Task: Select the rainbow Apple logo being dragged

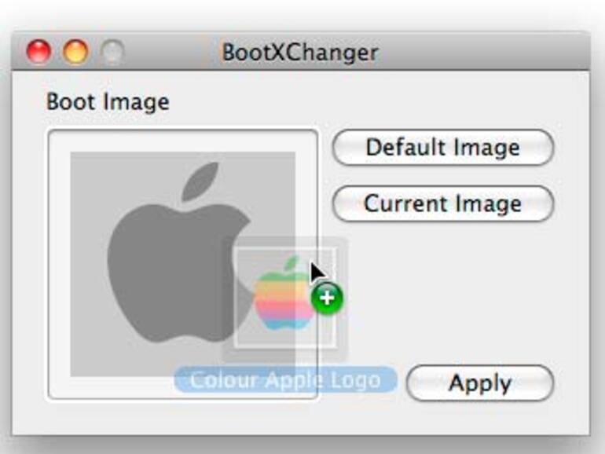Action: point(283,298)
